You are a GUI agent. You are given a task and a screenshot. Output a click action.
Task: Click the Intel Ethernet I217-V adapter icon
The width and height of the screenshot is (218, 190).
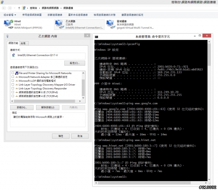coord(14,55)
